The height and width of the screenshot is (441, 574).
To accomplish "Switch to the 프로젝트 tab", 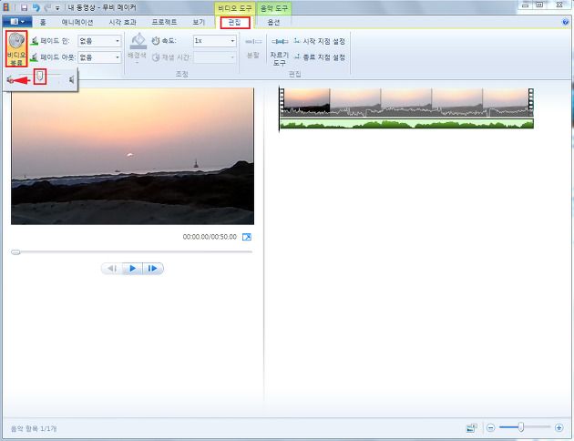I will [164, 22].
